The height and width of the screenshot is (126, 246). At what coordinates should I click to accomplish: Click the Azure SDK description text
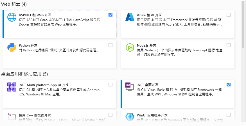pyautogui.click(x=179, y=22)
